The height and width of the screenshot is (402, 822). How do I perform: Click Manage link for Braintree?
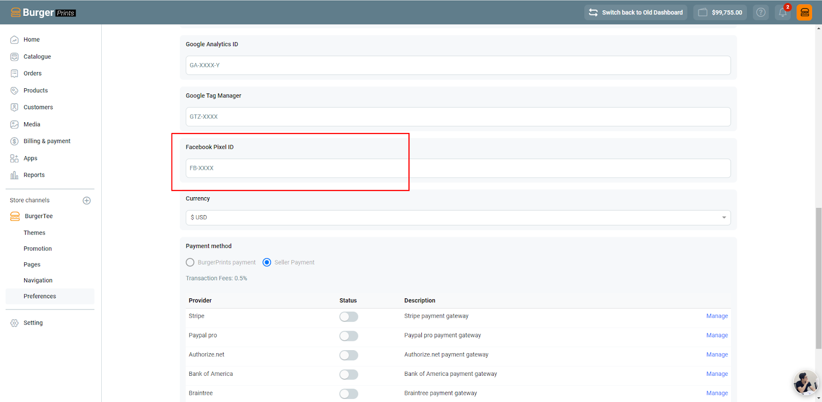pos(717,393)
